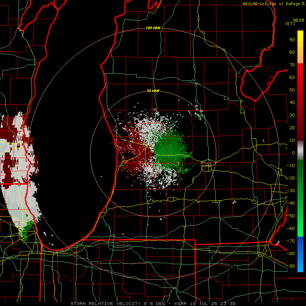Click the -90 scale value
Screen dimensions: 306x306
291,266
